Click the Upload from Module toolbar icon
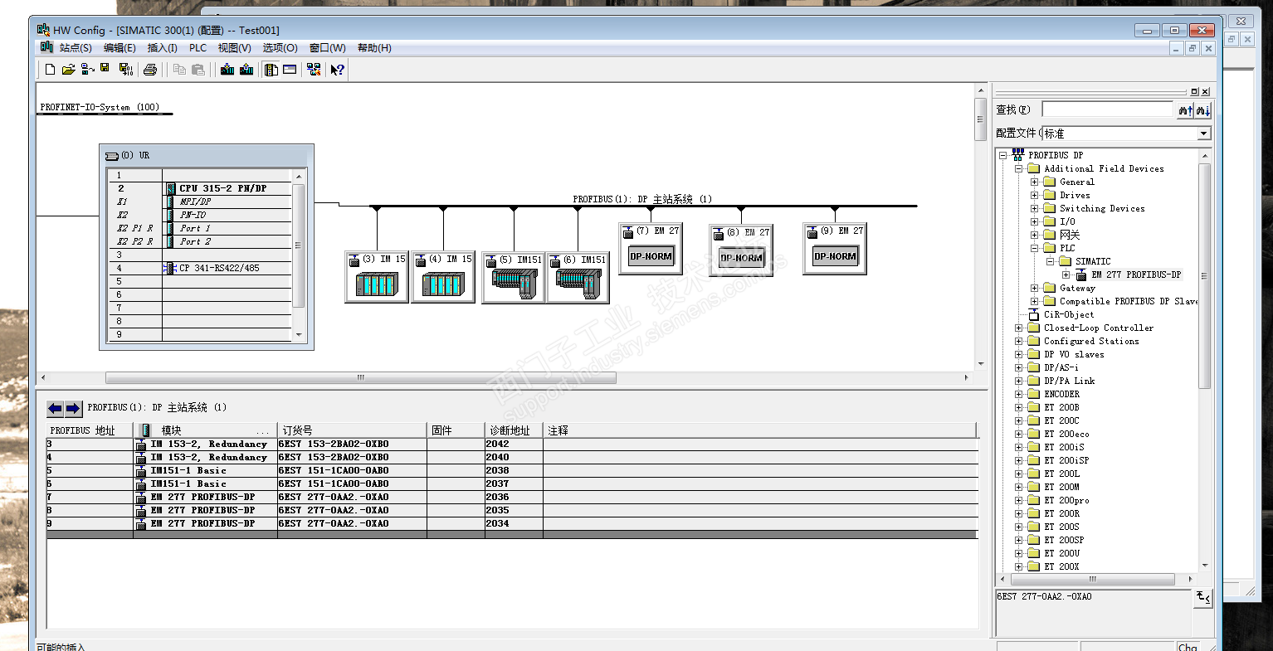 [x=246, y=70]
